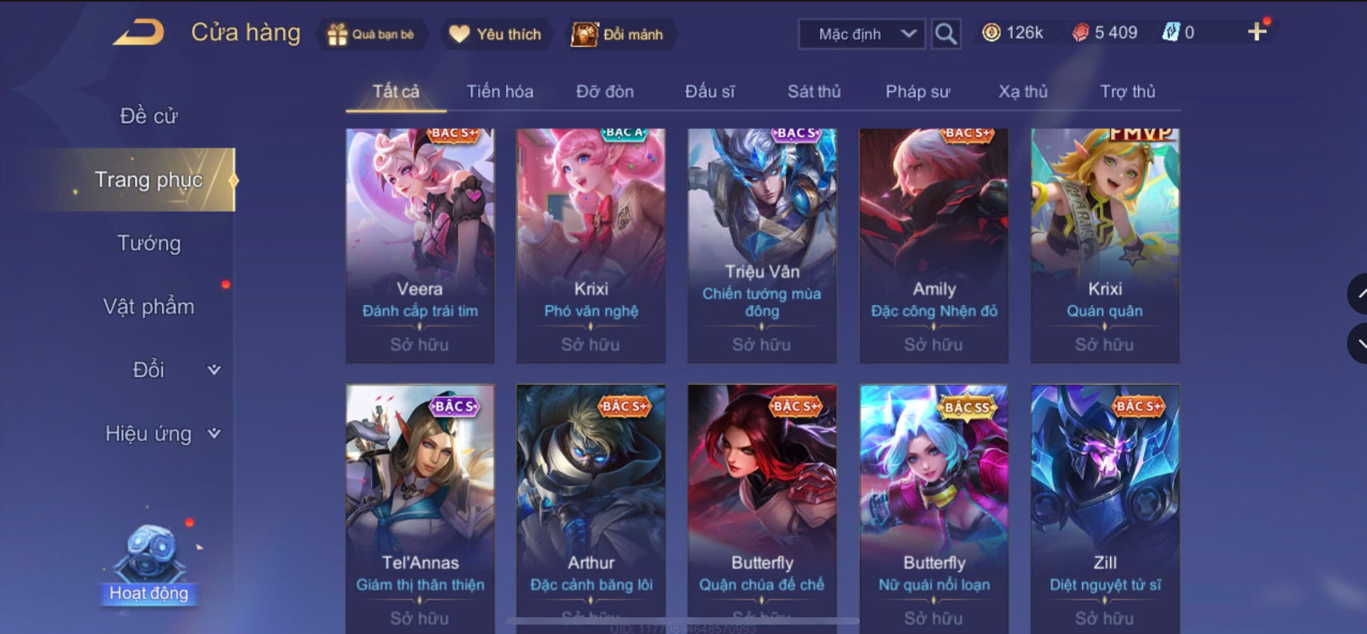1367x634 pixels.
Task: Select Tướng in the left menu
Action: pos(149,243)
